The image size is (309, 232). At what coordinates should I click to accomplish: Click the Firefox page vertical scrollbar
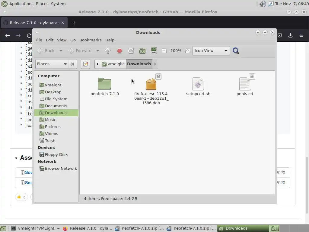(307, 185)
